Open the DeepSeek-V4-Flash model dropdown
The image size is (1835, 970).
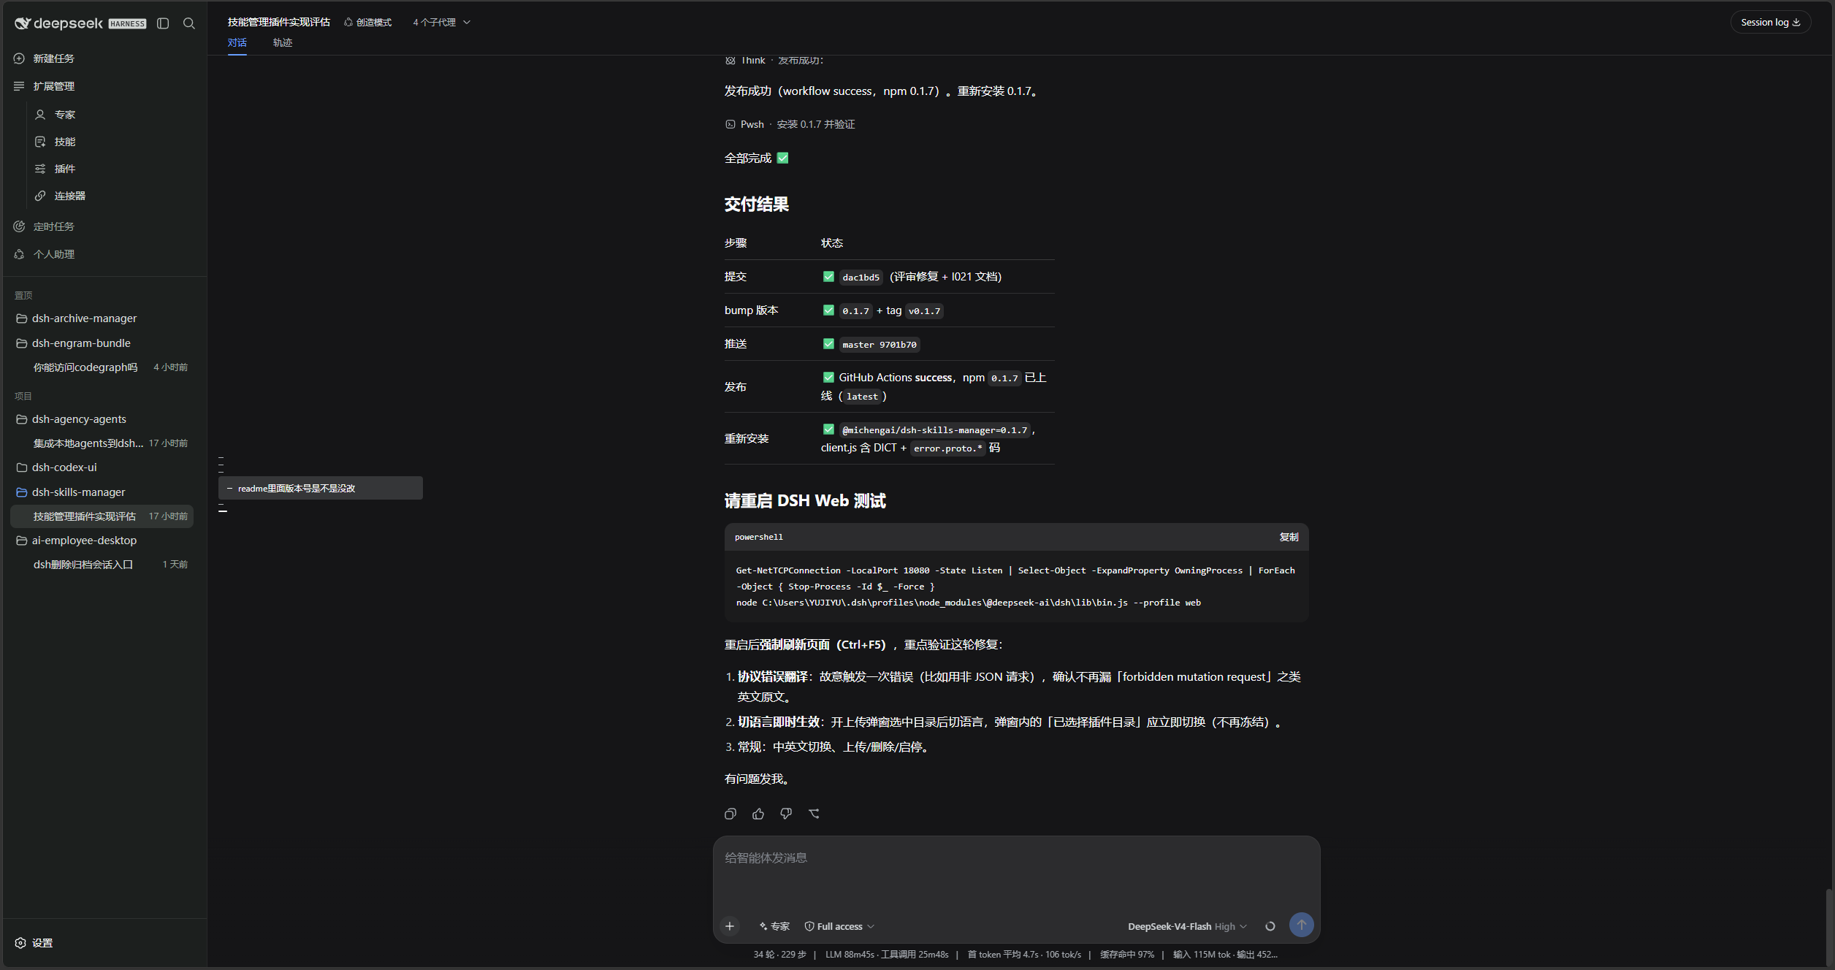[1187, 926]
